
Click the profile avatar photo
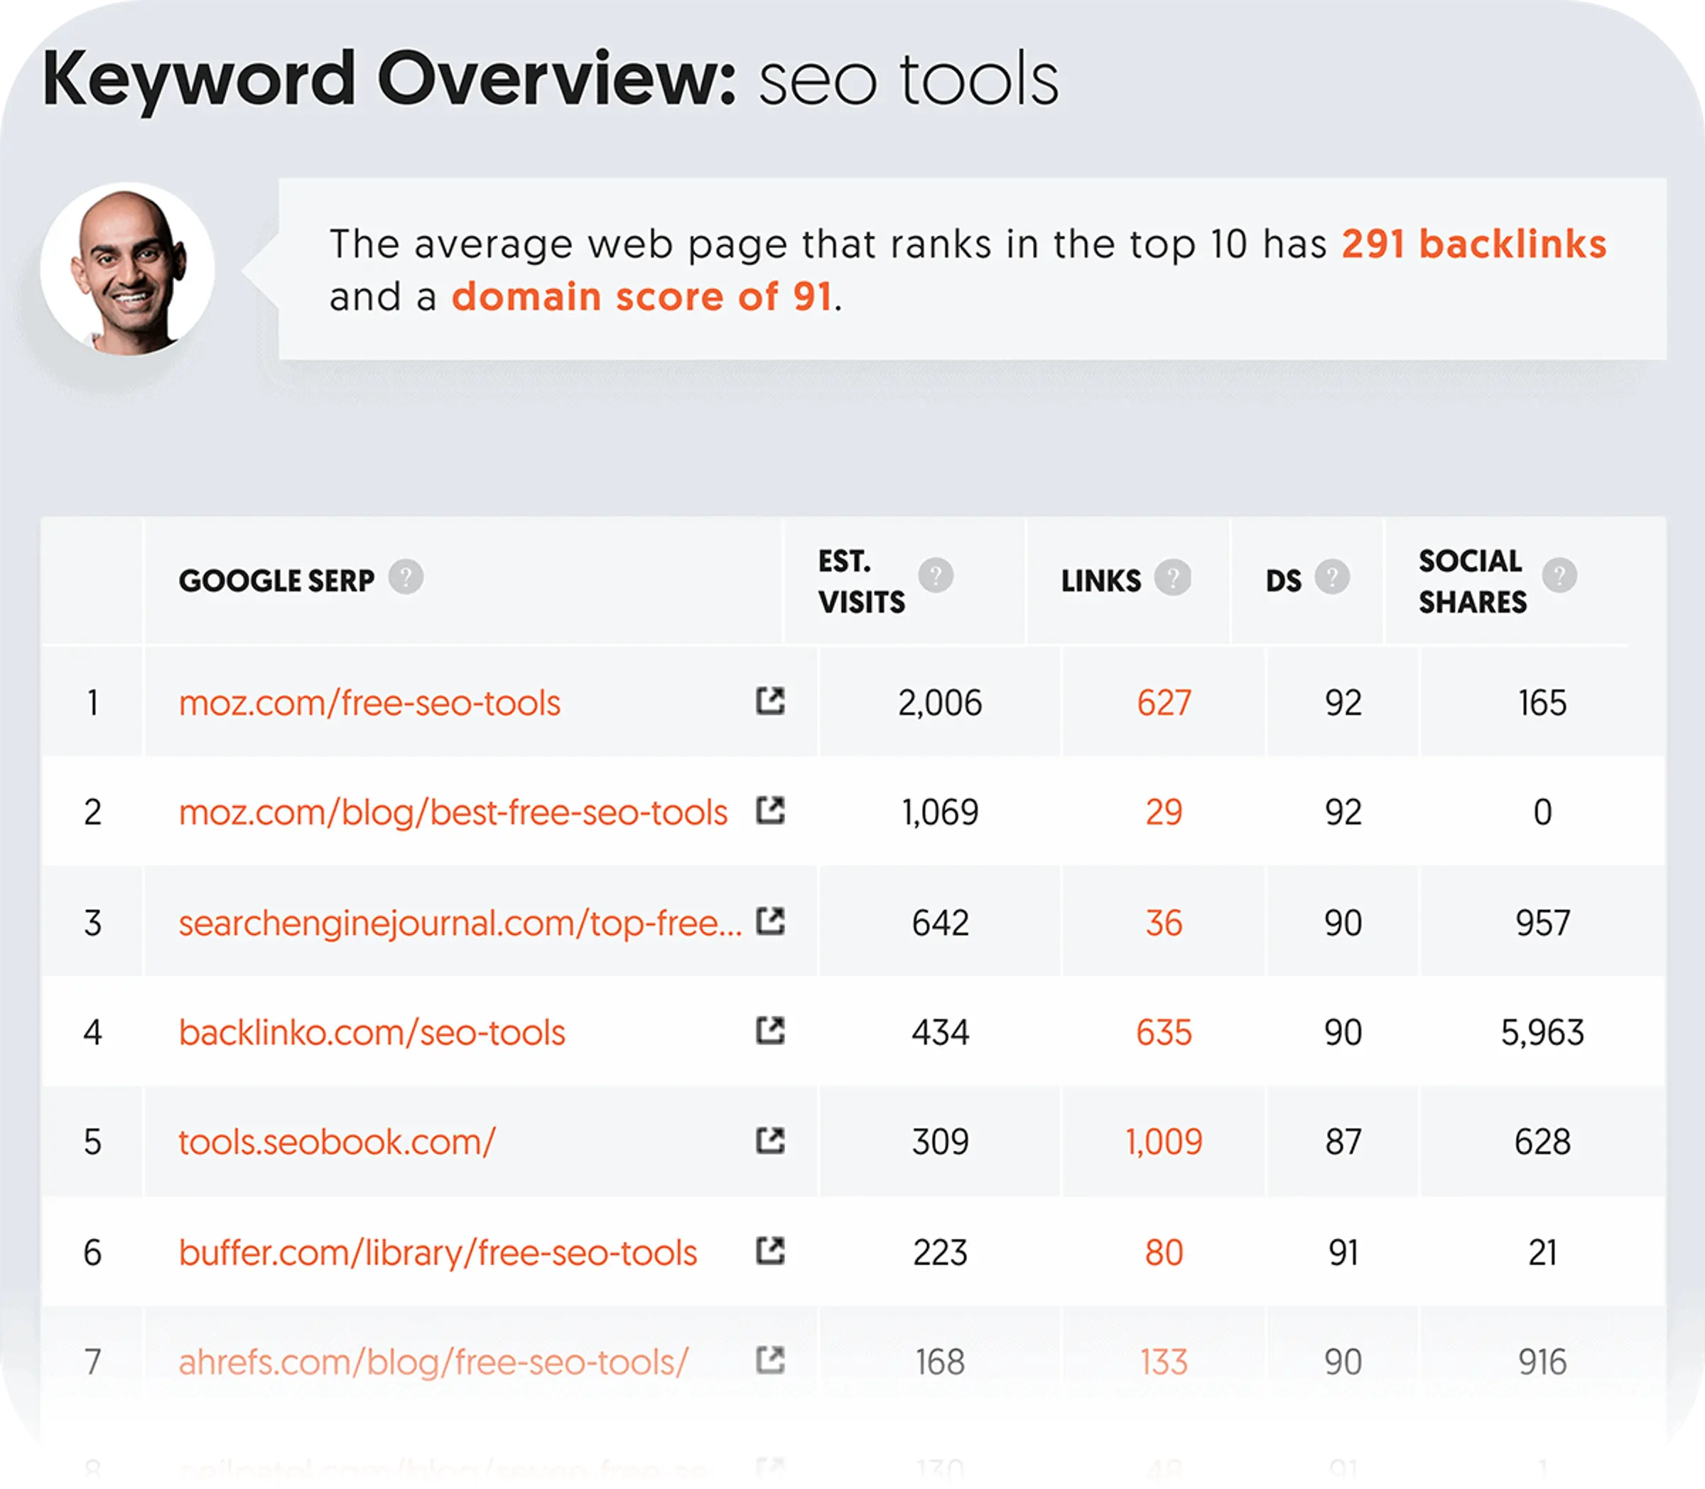(x=127, y=269)
